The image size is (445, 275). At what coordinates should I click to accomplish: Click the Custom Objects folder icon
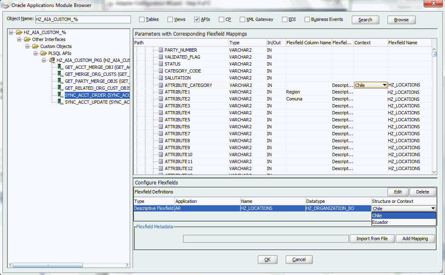coord(35,46)
